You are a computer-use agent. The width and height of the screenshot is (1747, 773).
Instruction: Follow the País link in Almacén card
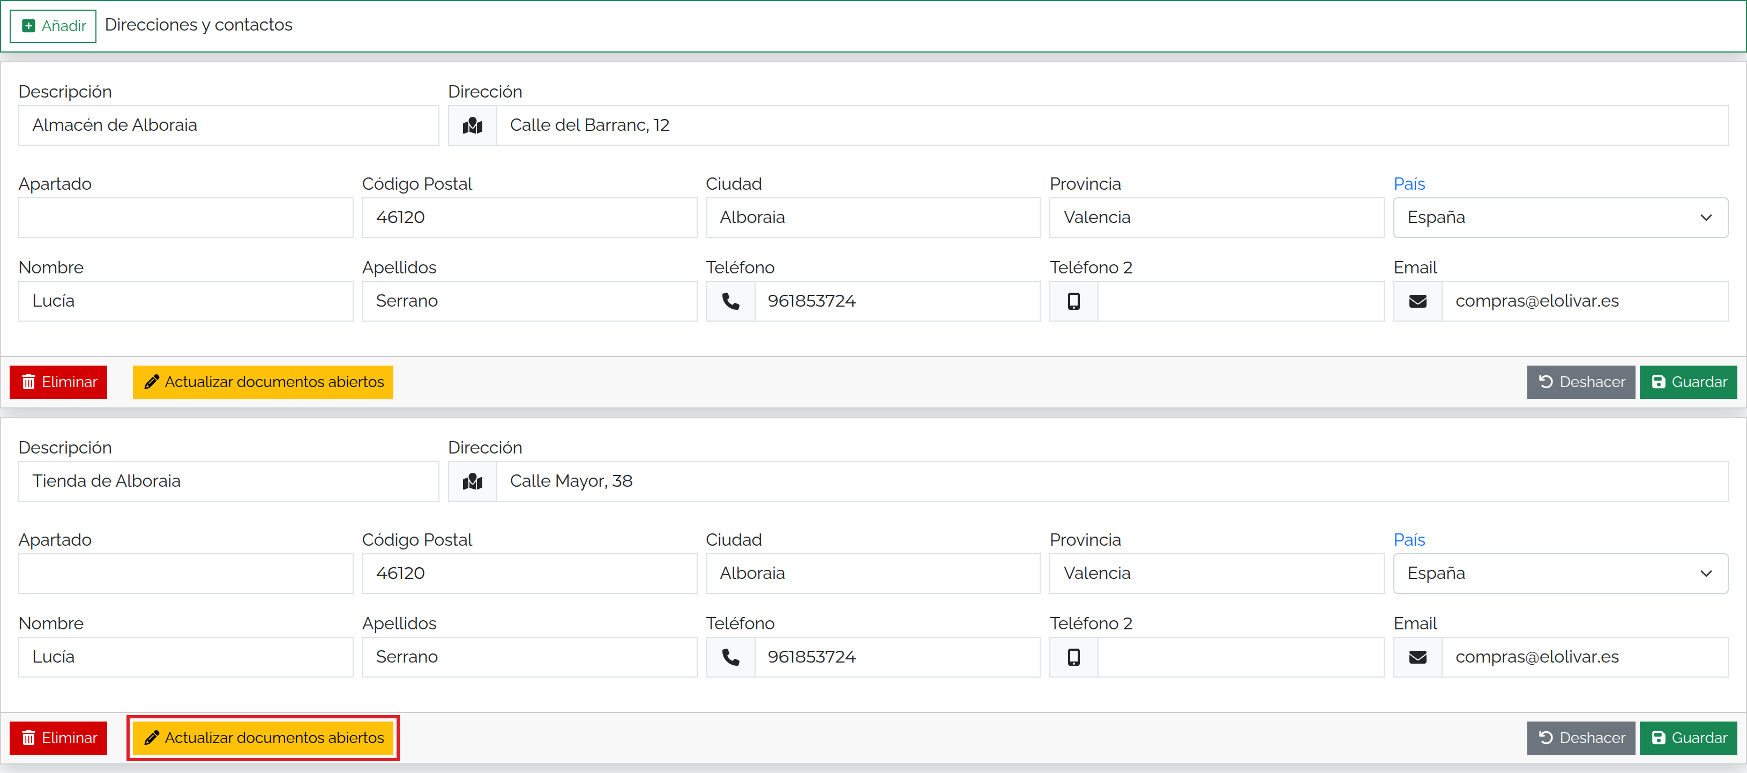[x=1409, y=184]
